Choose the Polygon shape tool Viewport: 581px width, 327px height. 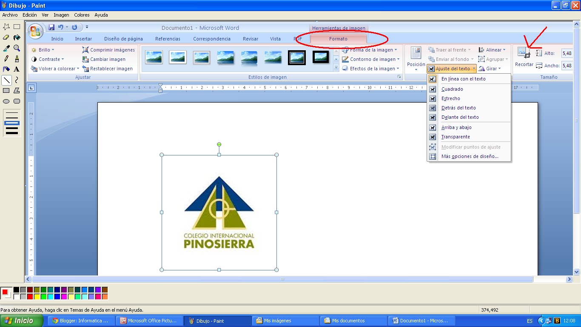(17, 90)
